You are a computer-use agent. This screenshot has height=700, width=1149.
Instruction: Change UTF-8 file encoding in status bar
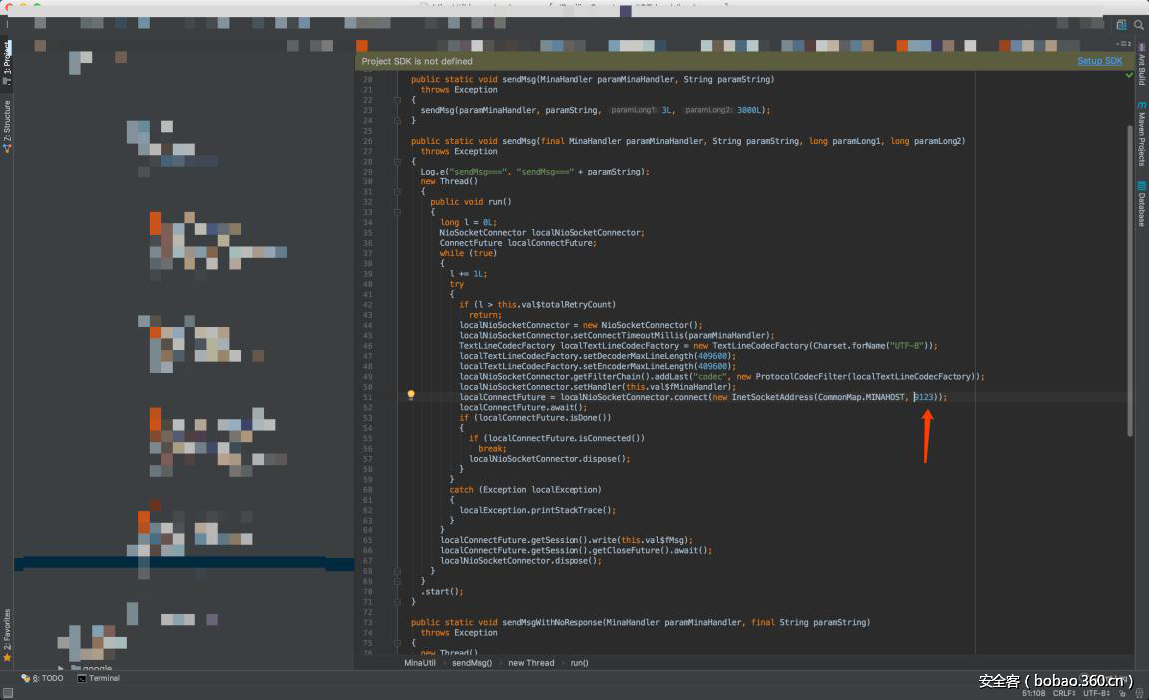point(1096,692)
